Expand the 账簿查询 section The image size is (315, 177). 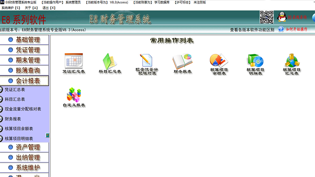click(x=24, y=70)
